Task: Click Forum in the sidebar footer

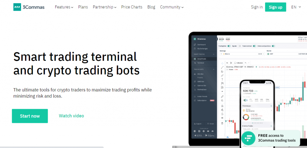Action: (210, 124)
